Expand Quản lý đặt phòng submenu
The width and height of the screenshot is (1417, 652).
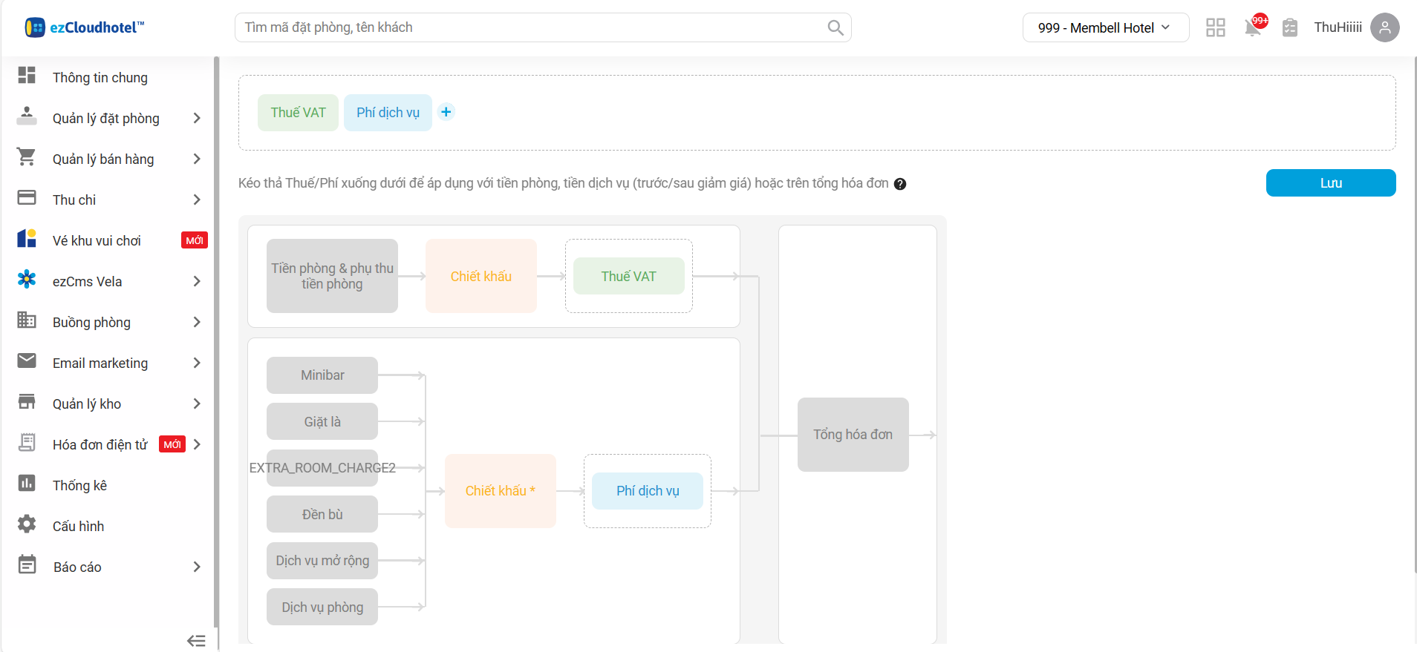[197, 119]
